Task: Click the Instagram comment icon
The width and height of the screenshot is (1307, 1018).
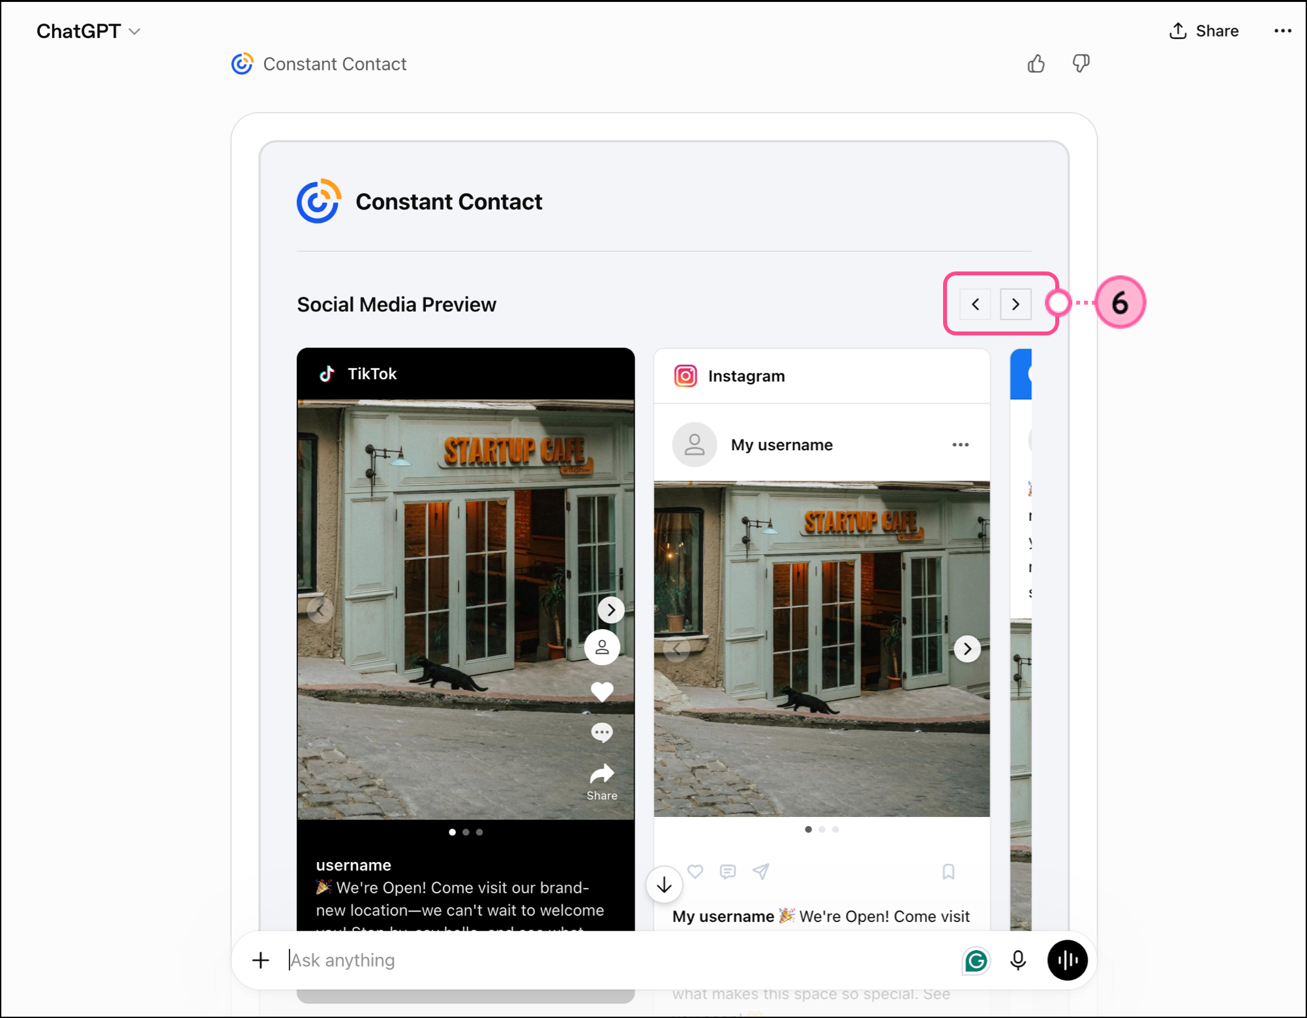Action: (728, 871)
